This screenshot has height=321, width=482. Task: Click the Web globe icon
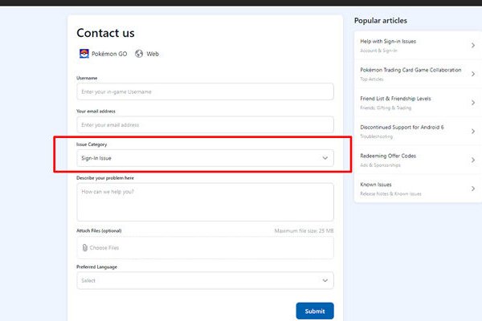pos(139,54)
